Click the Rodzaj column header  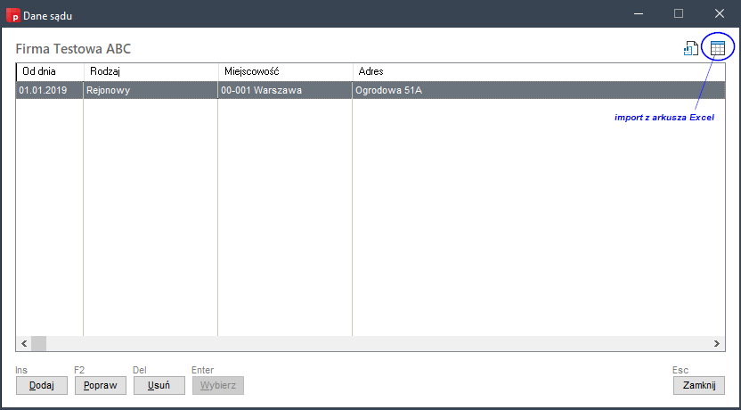[x=151, y=70]
